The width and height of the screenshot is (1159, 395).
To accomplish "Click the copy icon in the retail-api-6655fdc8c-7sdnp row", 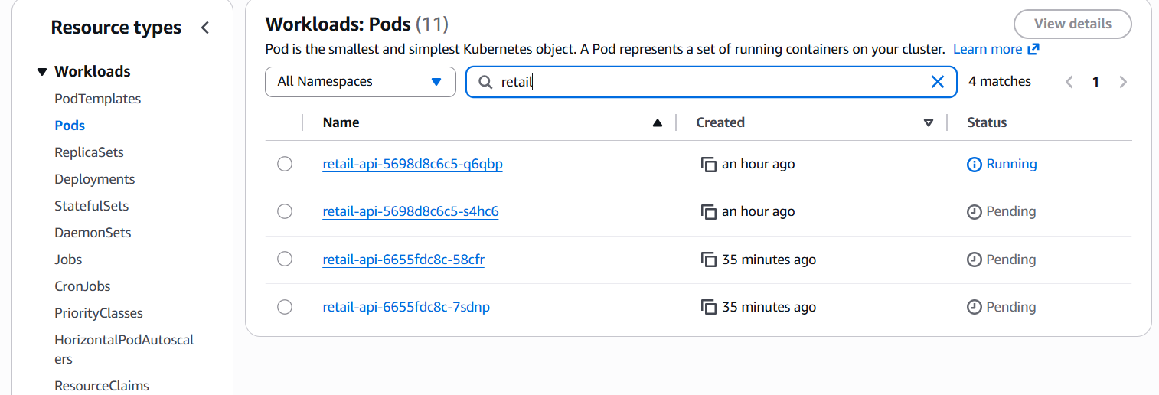I will [708, 308].
